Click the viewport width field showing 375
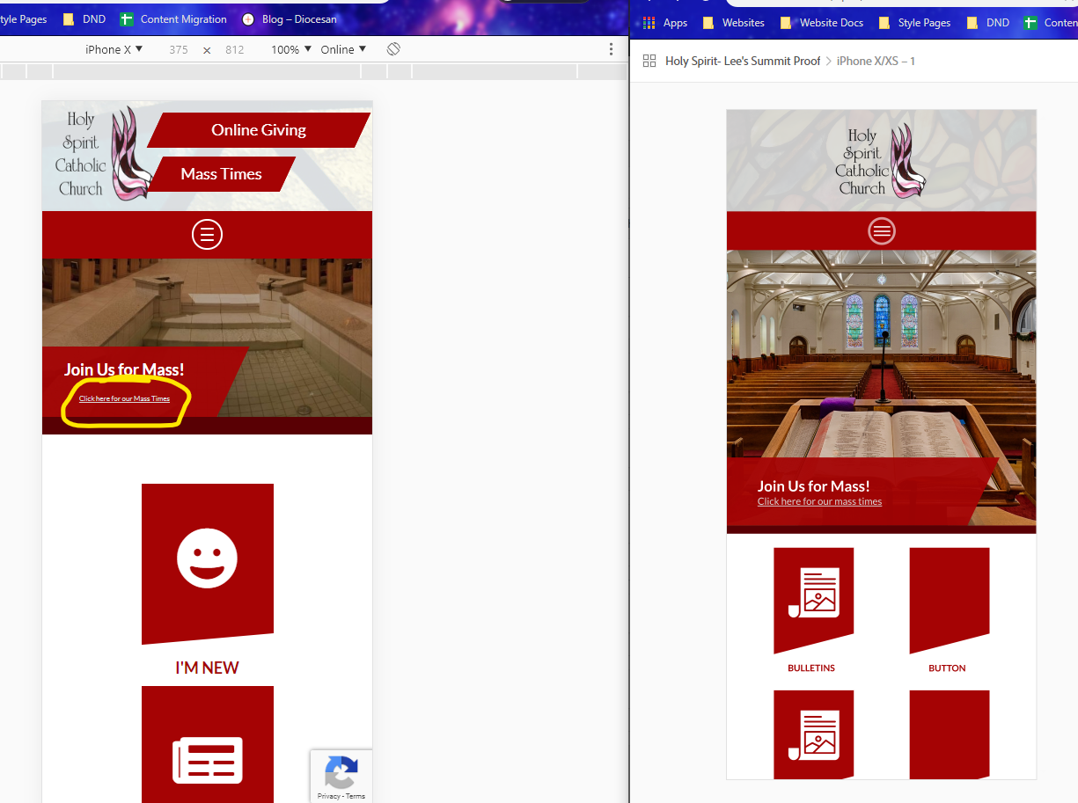Screen dimensions: 1078x803 click(x=179, y=50)
